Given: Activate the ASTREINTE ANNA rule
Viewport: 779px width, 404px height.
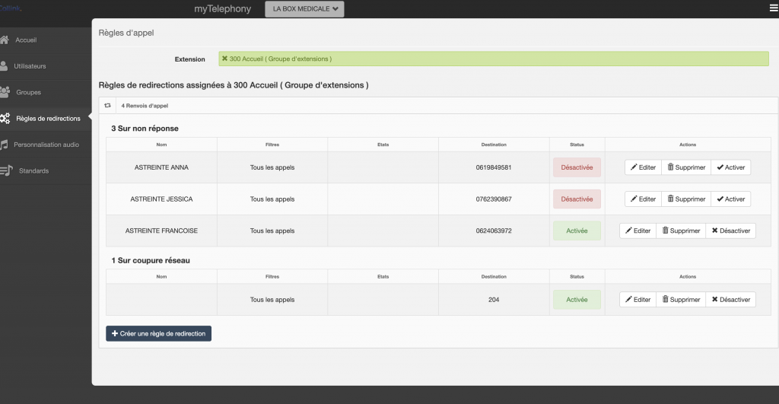Looking at the screenshot, I should pyautogui.click(x=730, y=167).
